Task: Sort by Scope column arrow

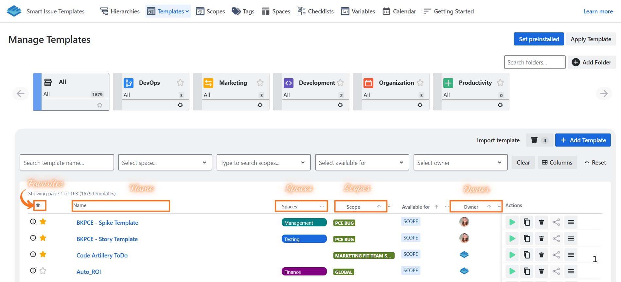Action: [379, 207]
